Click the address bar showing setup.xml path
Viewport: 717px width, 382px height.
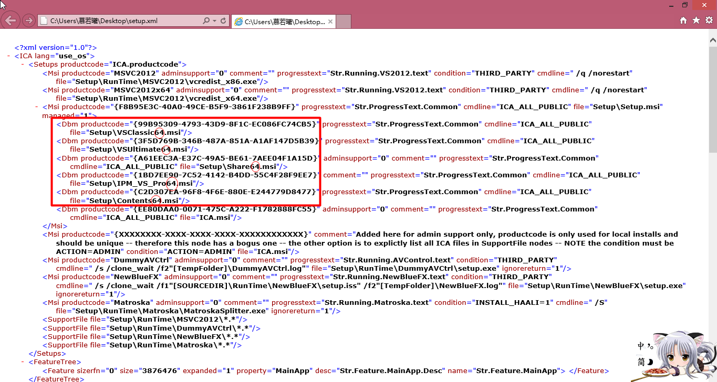pos(121,21)
